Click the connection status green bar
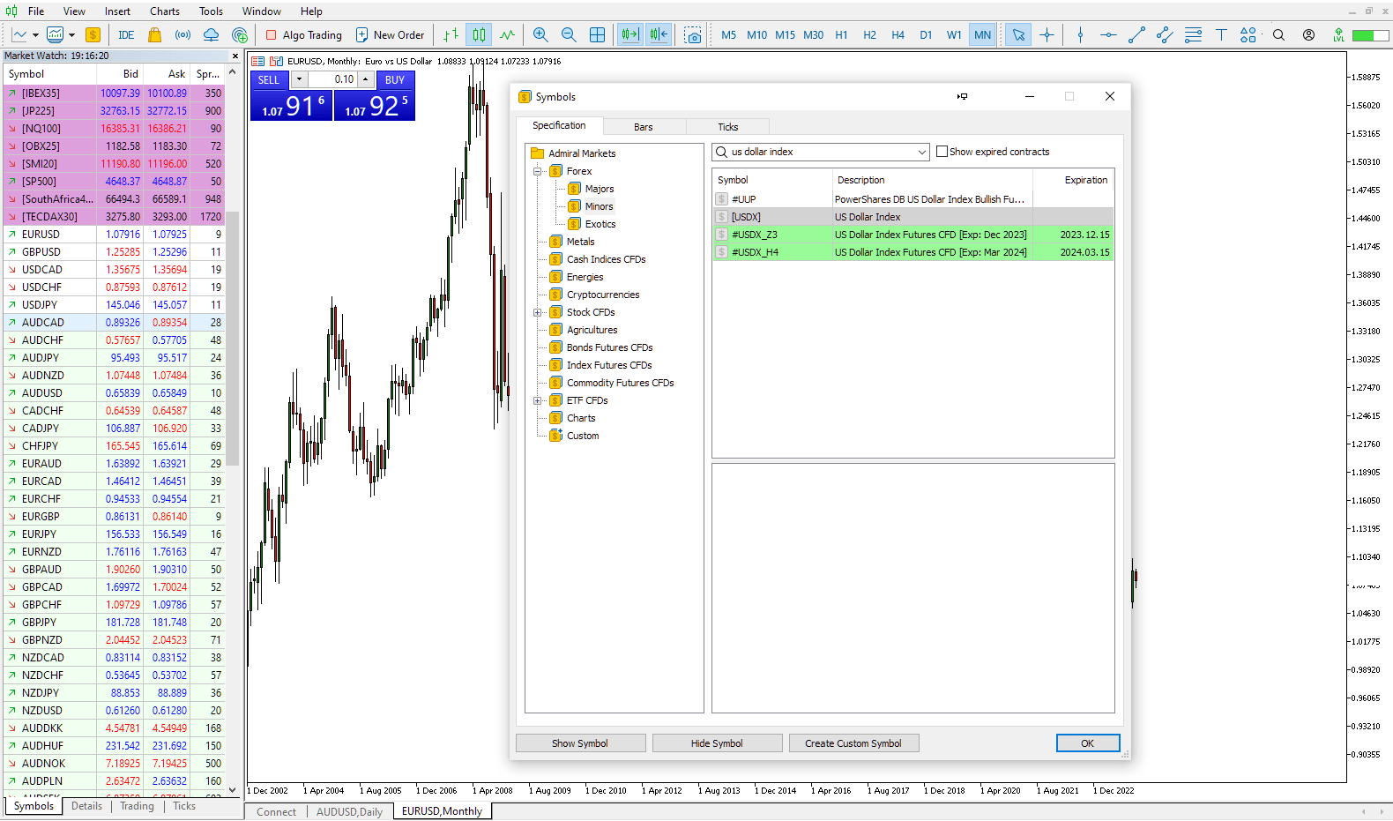This screenshot has height=821, width=1393. coord(1370,35)
